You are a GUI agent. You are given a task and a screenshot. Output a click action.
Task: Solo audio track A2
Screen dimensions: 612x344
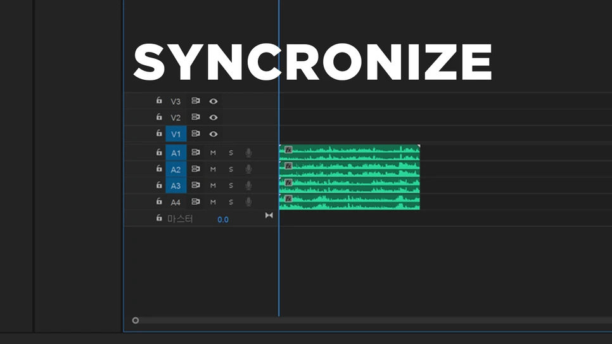(231, 169)
